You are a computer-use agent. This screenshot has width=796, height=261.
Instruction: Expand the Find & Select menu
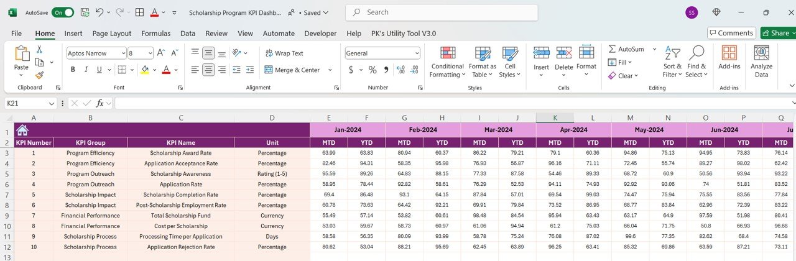pyautogui.click(x=696, y=62)
